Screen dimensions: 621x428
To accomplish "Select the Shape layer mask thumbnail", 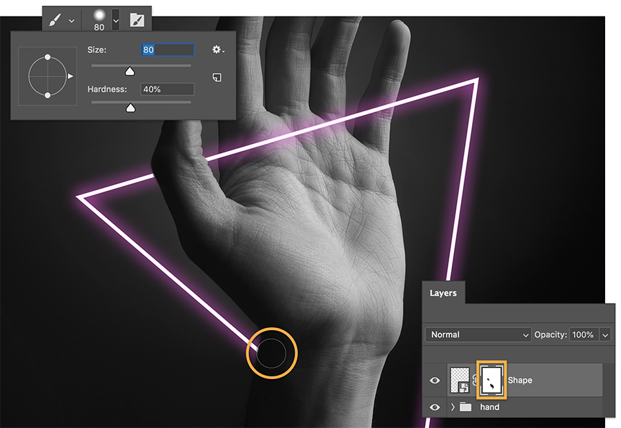I will 492,379.
